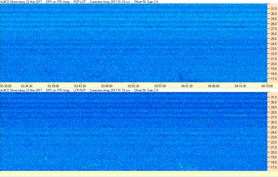Click 23.0 frequency label in LCP-RCP panel
Image resolution: width=278 pixels, height=177 pixels.
pyautogui.click(x=273, y=137)
